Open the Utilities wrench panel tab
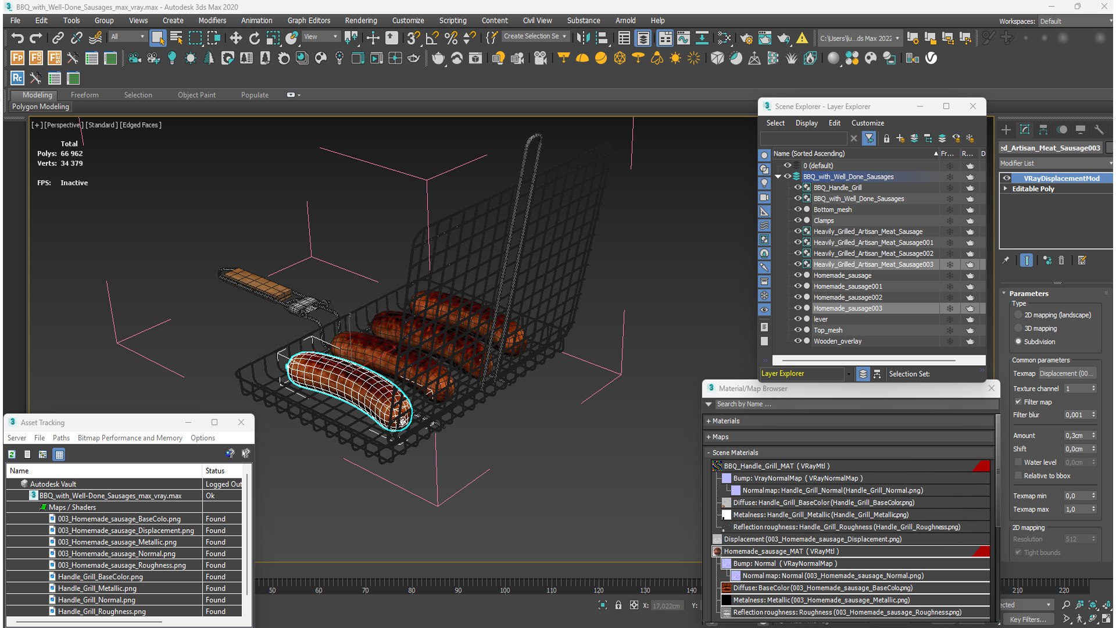This screenshot has width=1116, height=628. [x=1099, y=130]
